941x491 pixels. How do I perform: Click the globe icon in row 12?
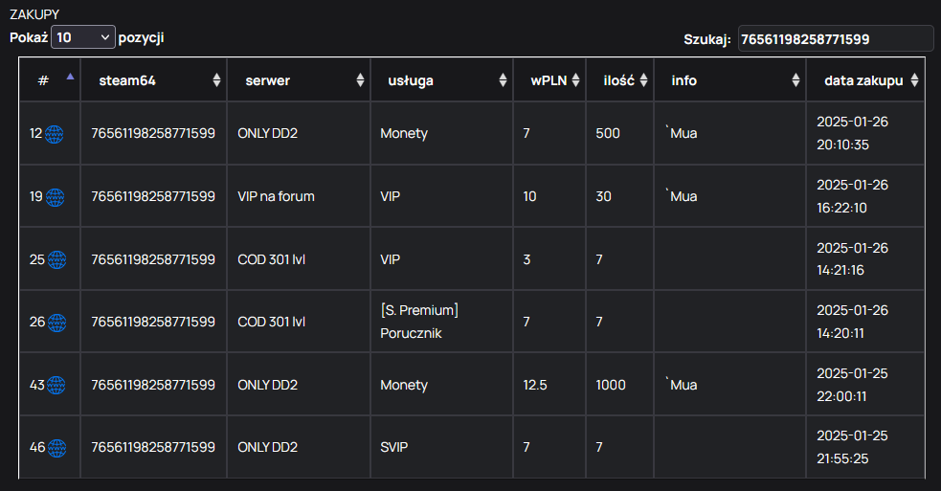pyautogui.click(x=54, y=134)
